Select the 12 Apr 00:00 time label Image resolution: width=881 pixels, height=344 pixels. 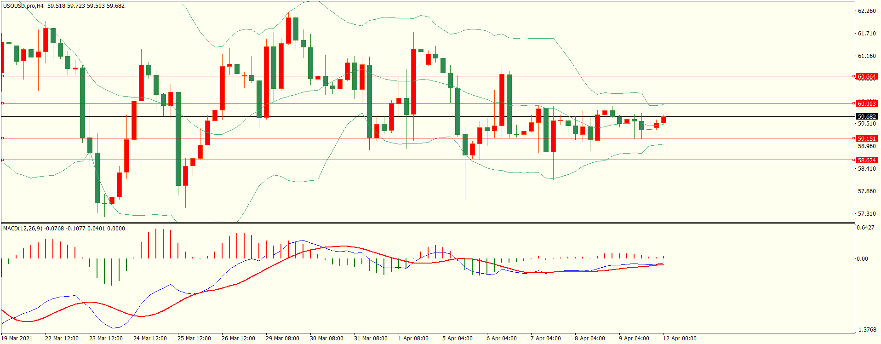[679, 338]
